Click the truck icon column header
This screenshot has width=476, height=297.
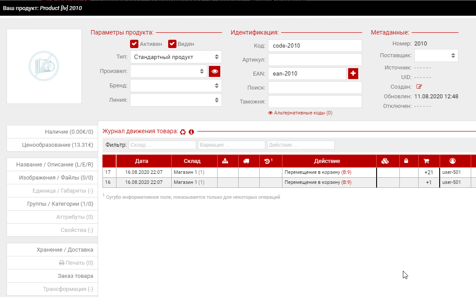246,161
